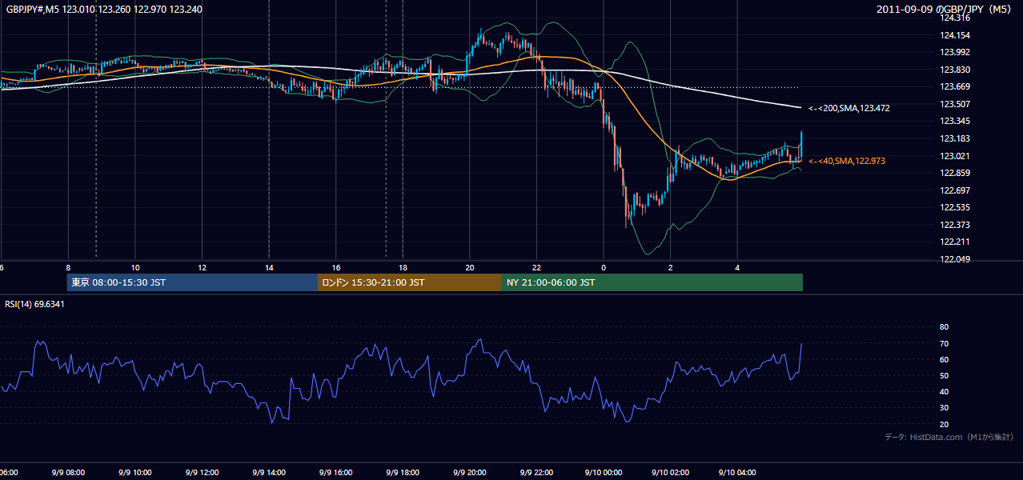Click the 9/10 04:00 time axis label
The width and height of the screenshot is (1023, 480).
pyautogui.click(x=737, y=473)
